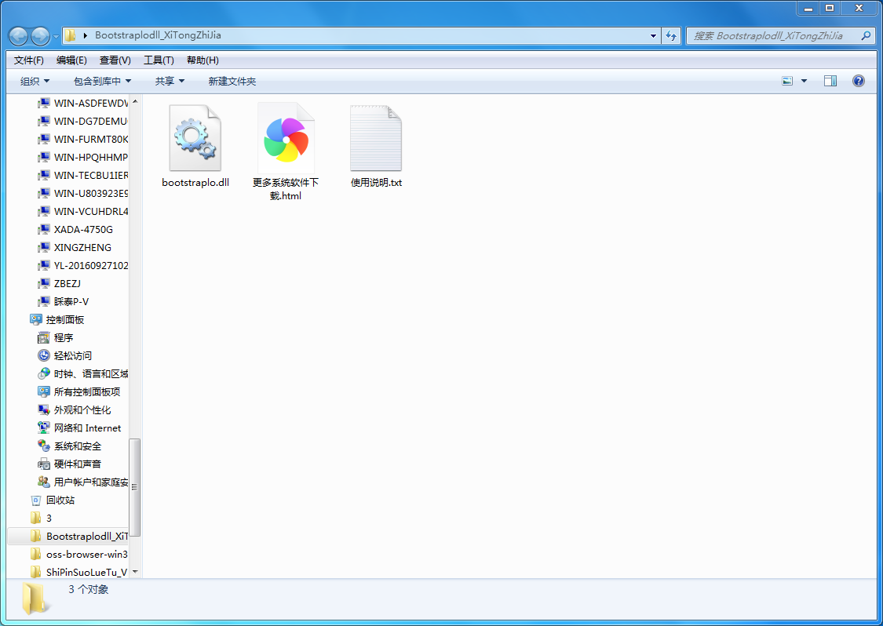Open 所有控制面板项
This screenshot has height=626, width=883.
pos(79,391)
